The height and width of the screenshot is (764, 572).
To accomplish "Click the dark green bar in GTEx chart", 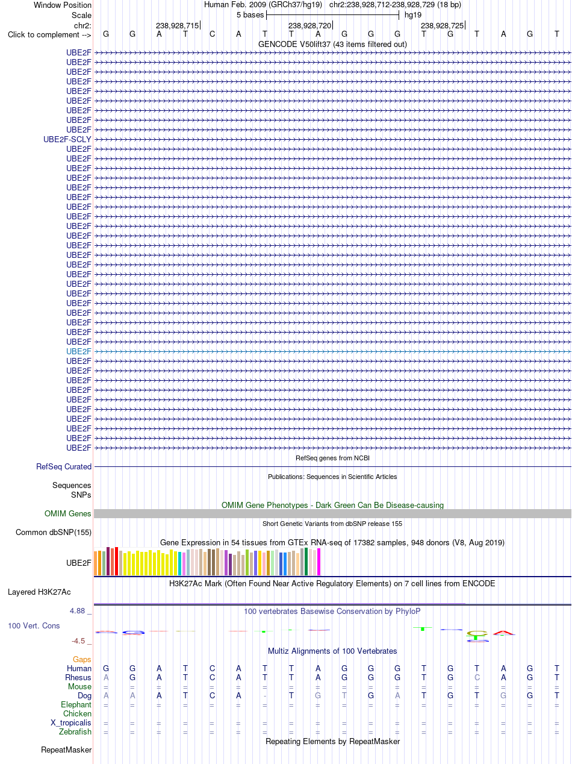I will coord(306,562).
